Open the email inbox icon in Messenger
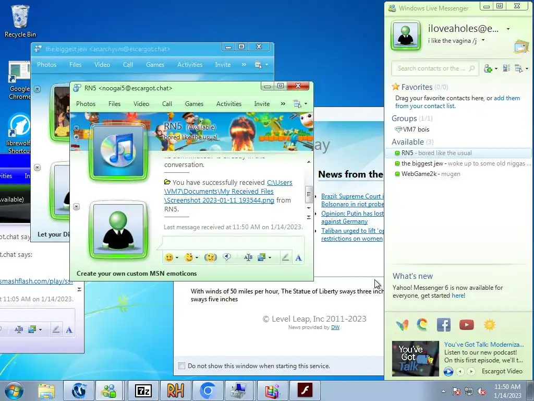534x401 pixels. click(x=521, y=46)
